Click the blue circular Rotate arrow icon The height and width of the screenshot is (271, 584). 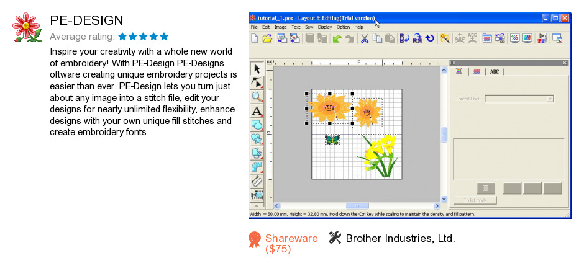(x=430, y=38)
